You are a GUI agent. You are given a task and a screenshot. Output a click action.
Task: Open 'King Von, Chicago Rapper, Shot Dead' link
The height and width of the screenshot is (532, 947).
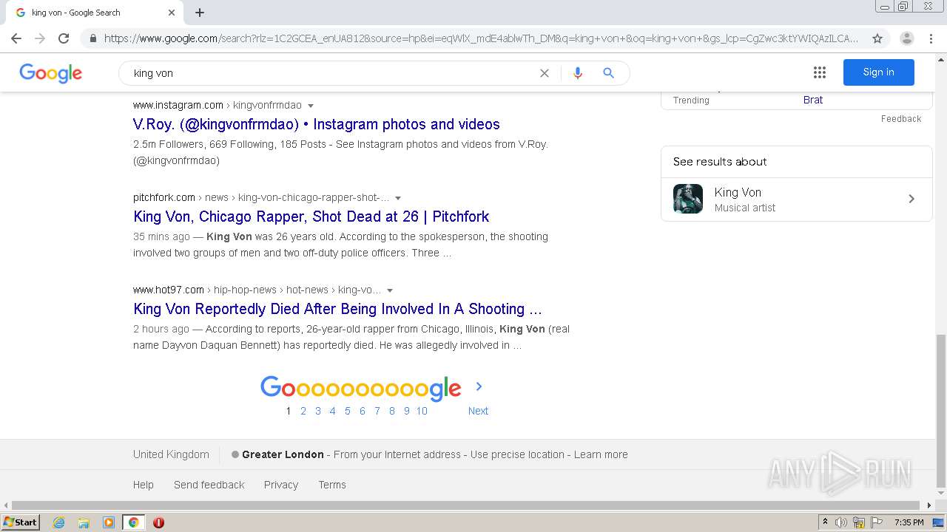pos(311,216)
